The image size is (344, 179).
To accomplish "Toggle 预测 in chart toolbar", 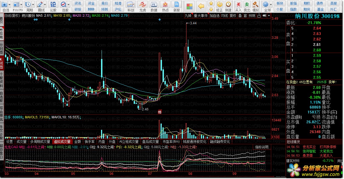I will tap(252, 16).
